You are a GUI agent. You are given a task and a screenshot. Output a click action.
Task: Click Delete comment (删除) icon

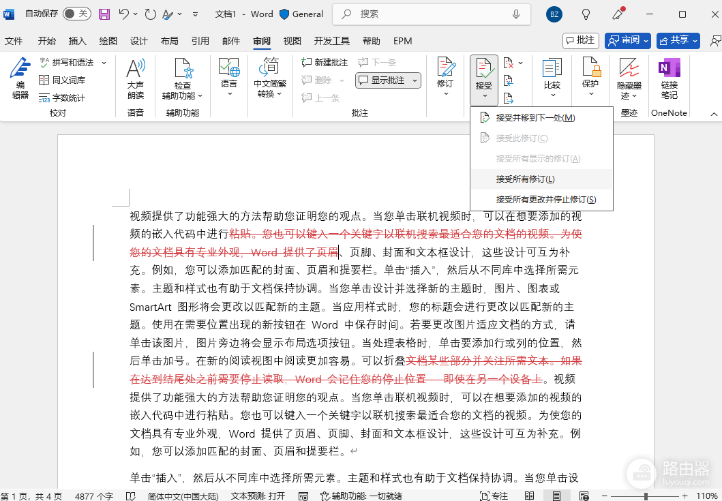[x=307, y=80]
